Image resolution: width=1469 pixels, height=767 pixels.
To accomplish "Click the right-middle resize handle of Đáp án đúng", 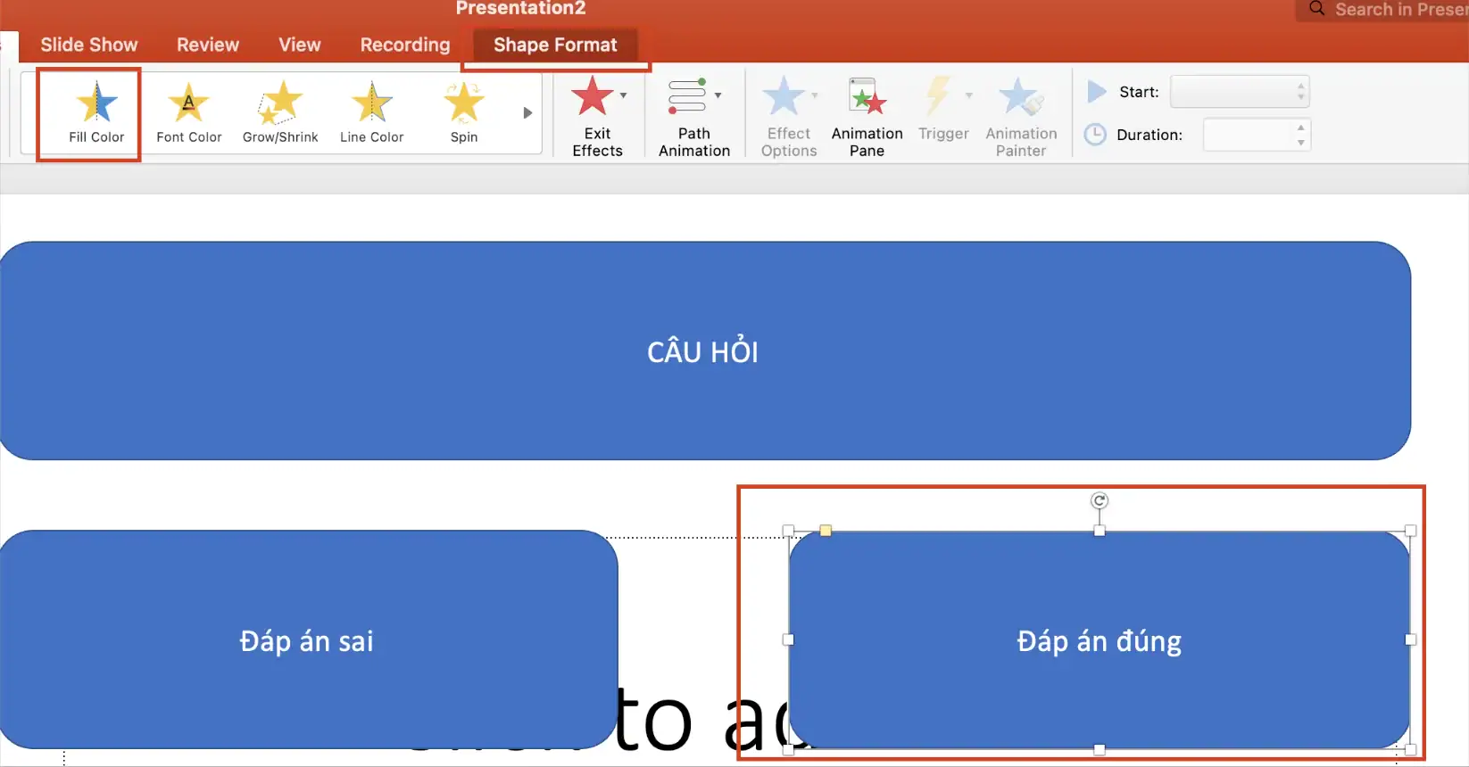I will 1411,639.
